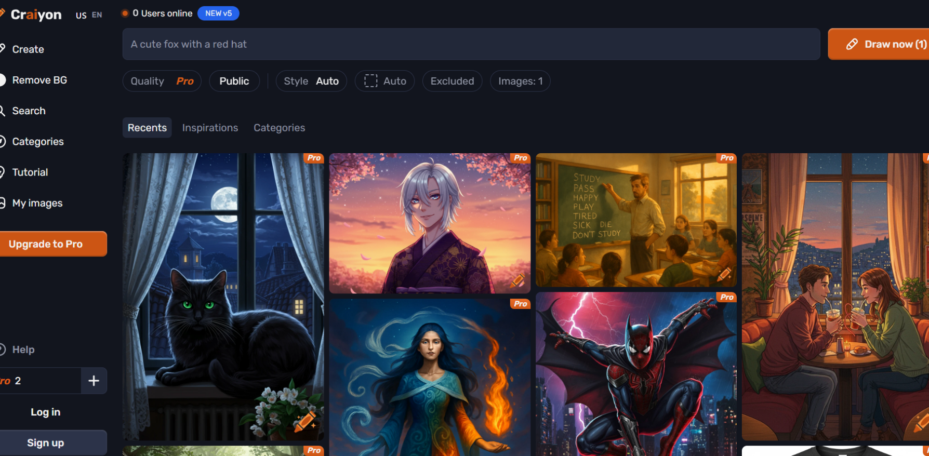929x456 pixels.
Task: Open the Categories tab above gallery
Action: coord(279,128)
